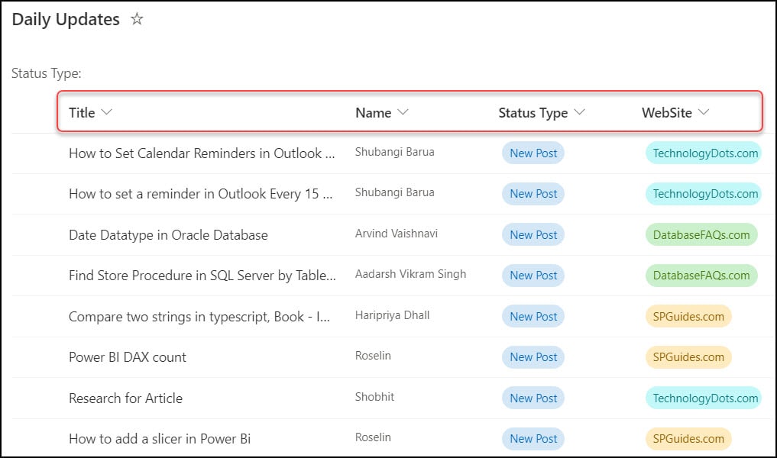Click SPGuides.com pill in slicer row

click(688, 439)
